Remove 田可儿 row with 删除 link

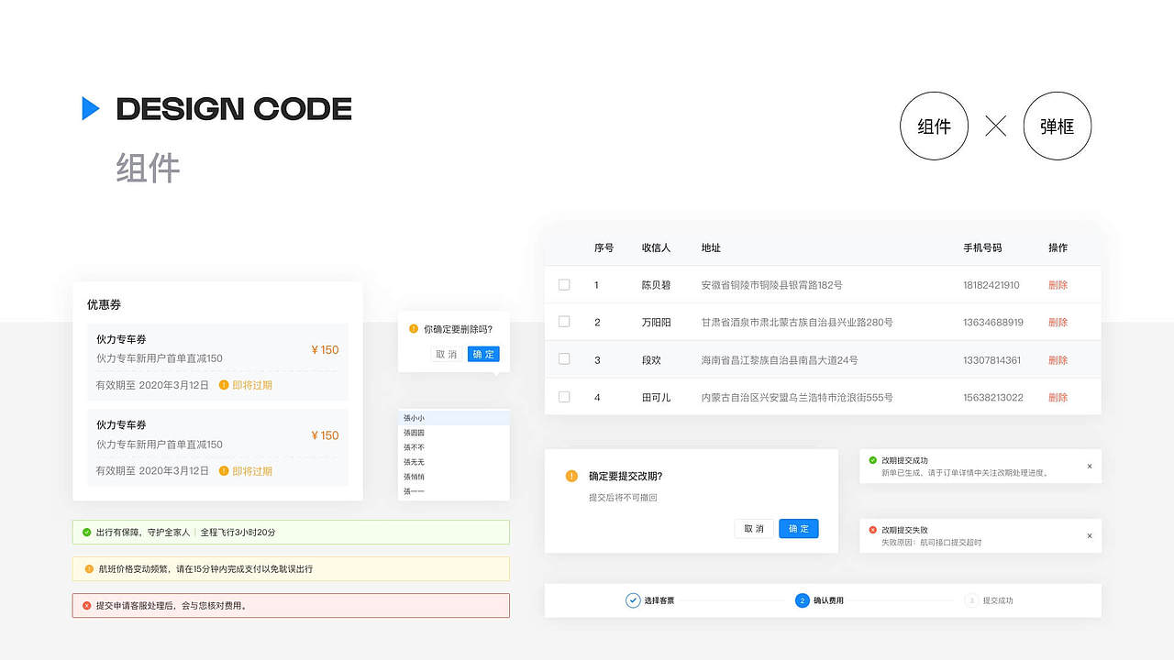[1058, 398]
